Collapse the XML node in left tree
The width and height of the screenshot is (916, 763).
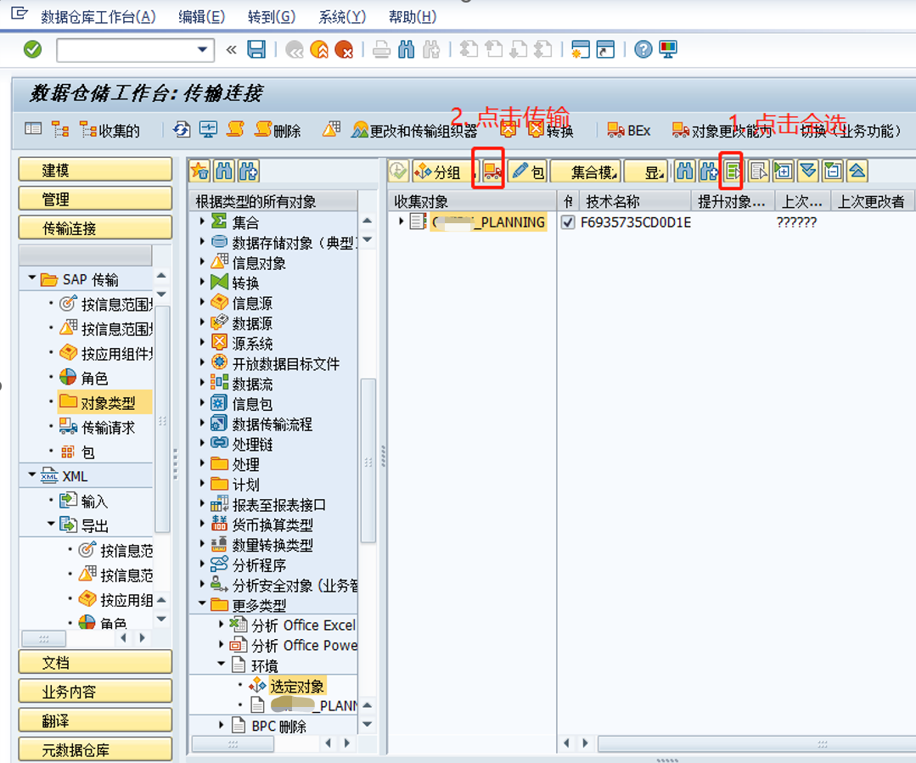pos(32,475)
